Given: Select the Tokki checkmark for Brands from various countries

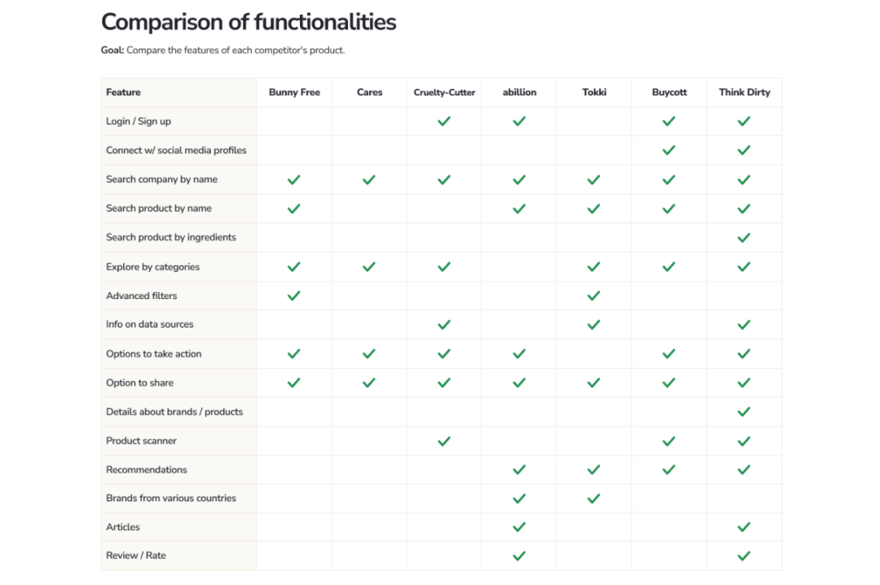Looking at the screenshot, I should (593, 498).
